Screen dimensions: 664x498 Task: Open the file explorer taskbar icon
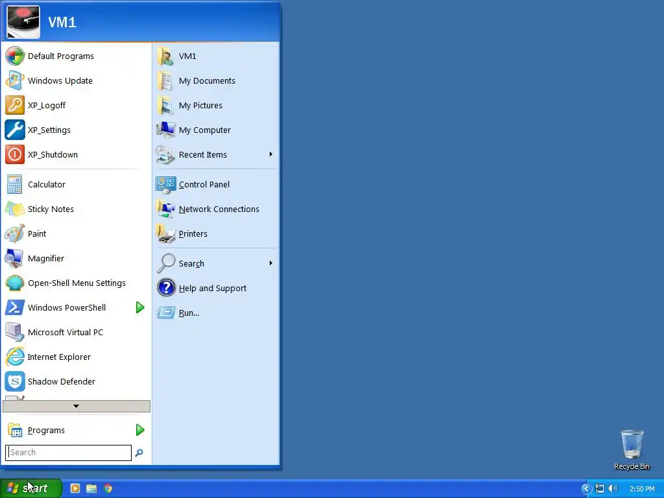(91, 488)
